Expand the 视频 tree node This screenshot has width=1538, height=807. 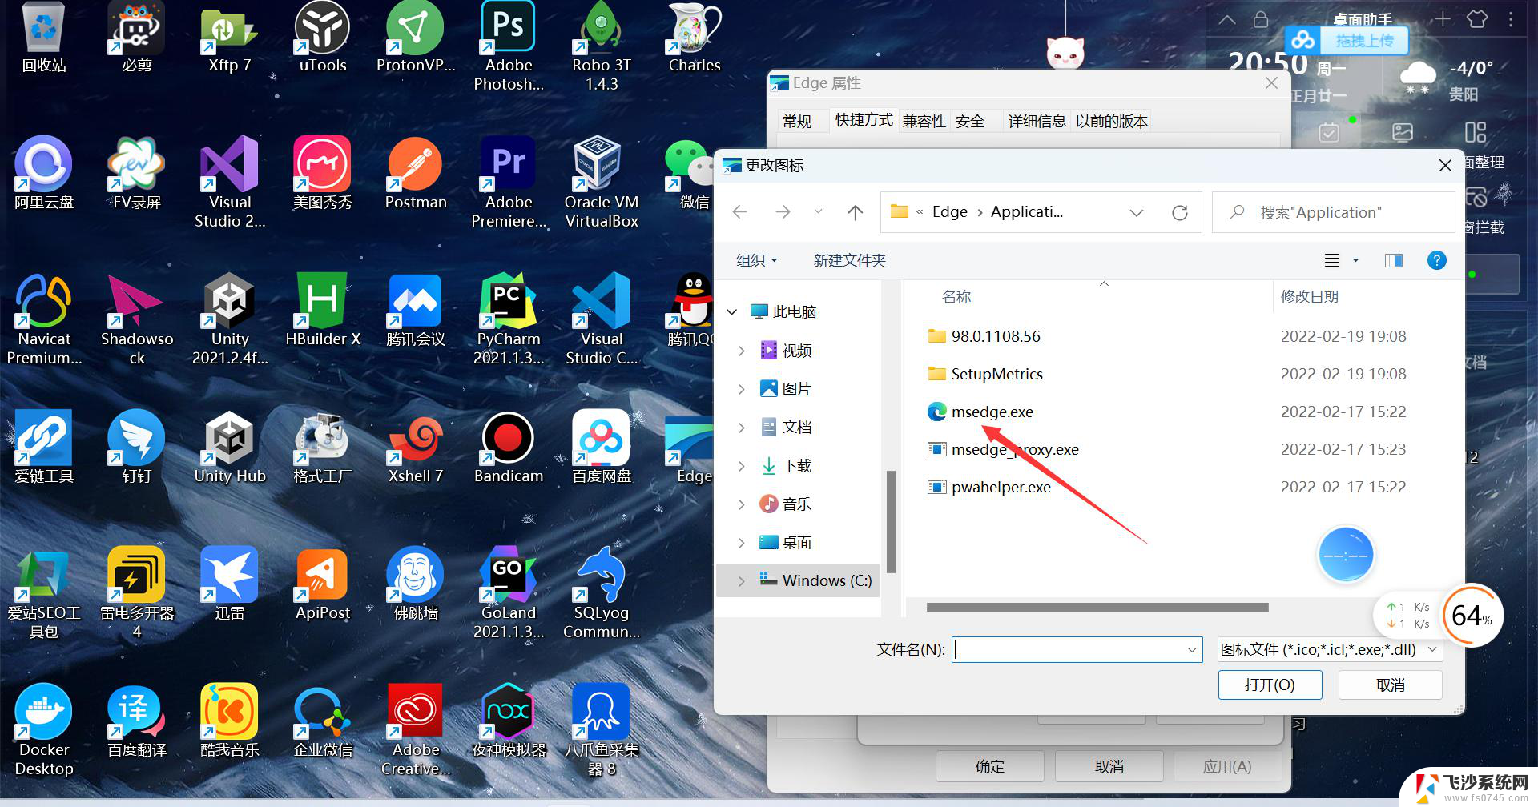[x=741, y=351]
